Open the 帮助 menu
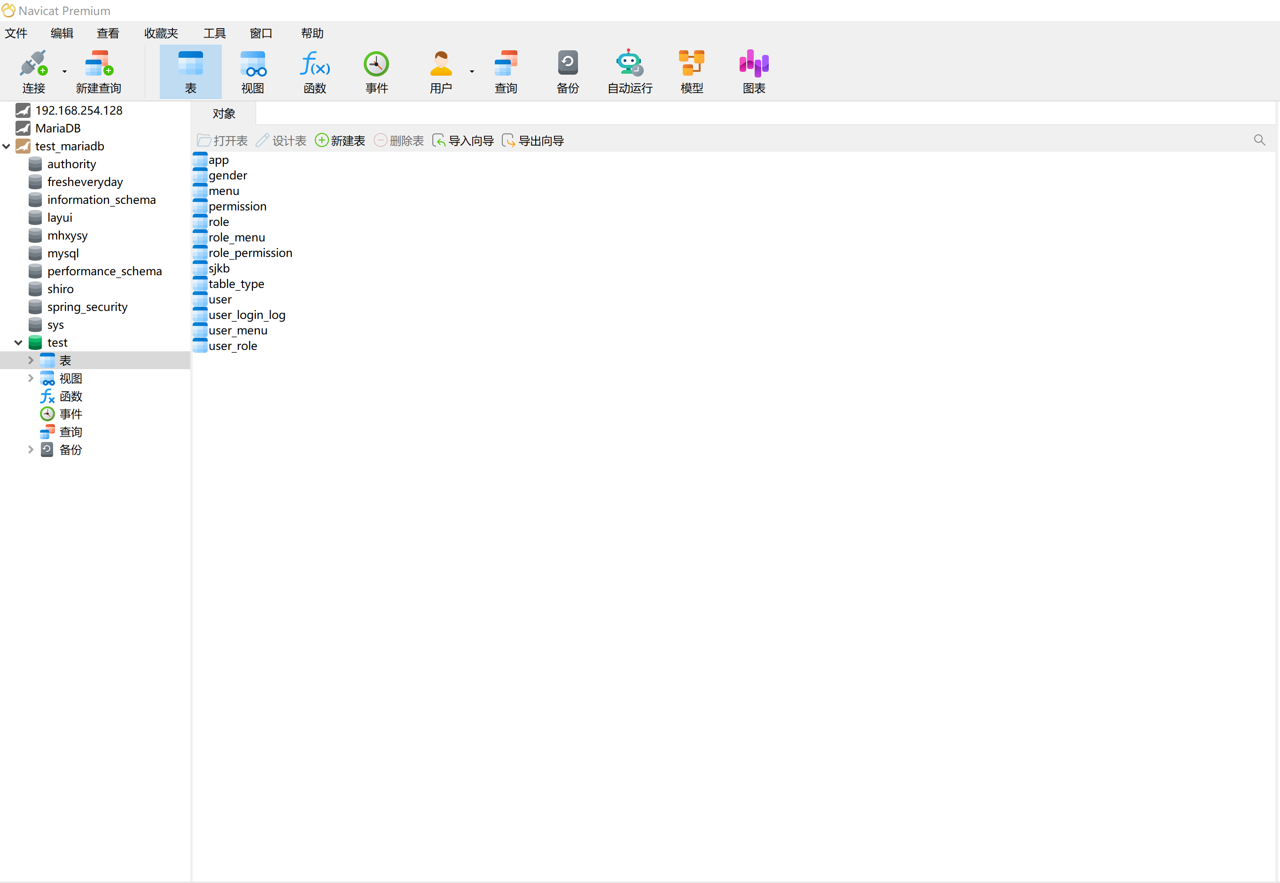Viewport: 1280px width, 883px height. [x=312, y=33]
